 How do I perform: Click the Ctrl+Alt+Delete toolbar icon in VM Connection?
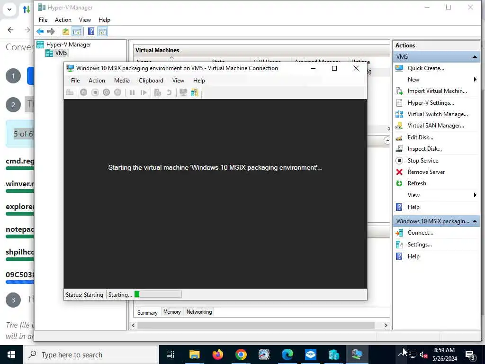(x=70, y=92)
